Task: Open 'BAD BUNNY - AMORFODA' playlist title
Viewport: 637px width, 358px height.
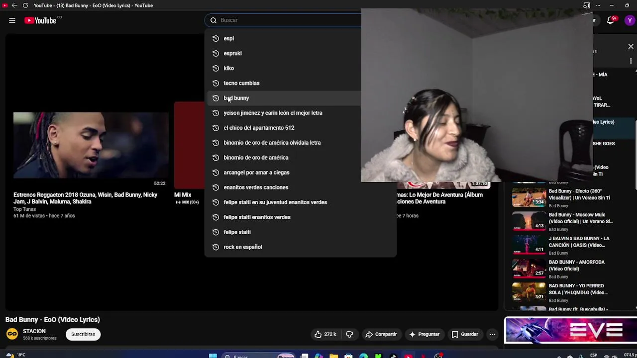Action: coord(576,266)
